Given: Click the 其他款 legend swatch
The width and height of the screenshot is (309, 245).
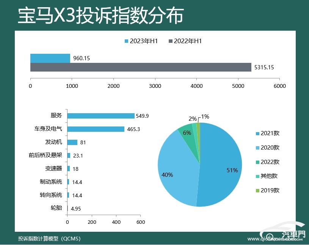Looking at the screenshot, I should tap(257, 176).
